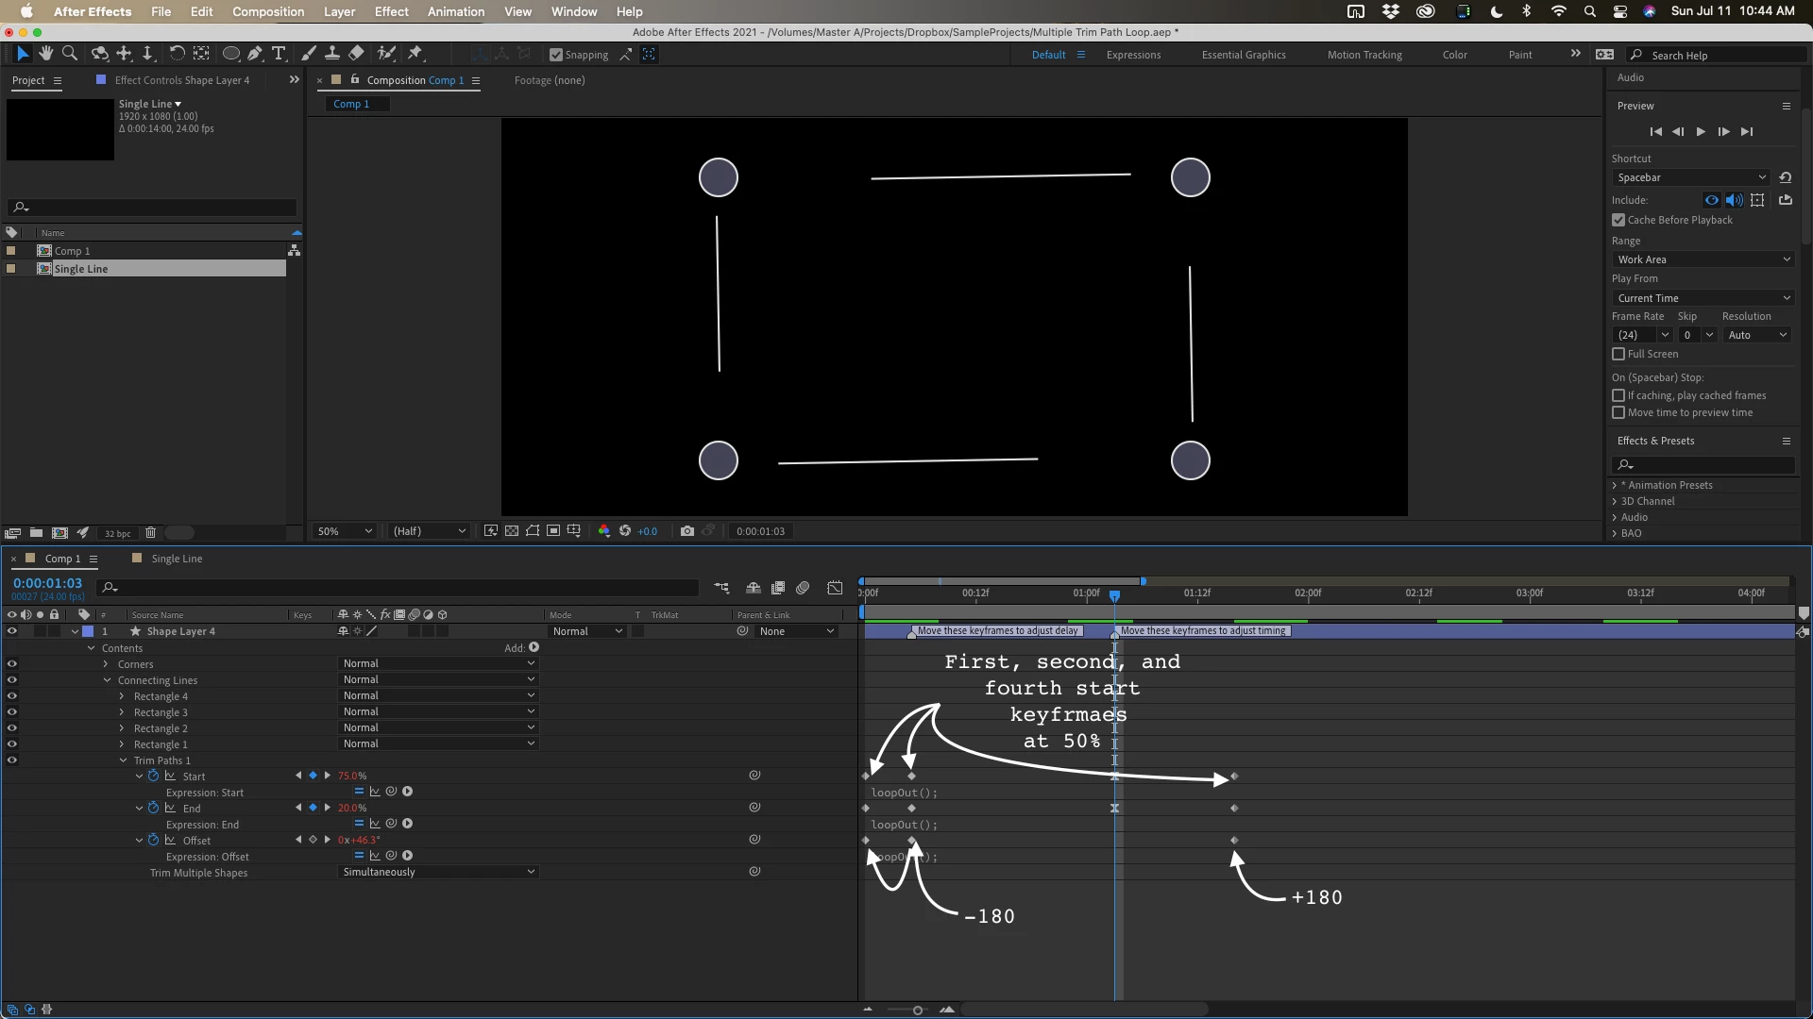The image size is (1813, 1019).
Task: Click the timeline zoom slider handle
Action: coord(917,1011)
